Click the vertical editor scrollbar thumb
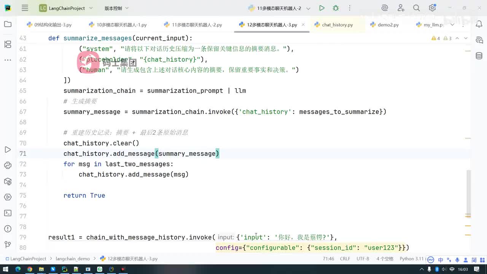The height and width of the screenshot is (274, 487). 468,194
